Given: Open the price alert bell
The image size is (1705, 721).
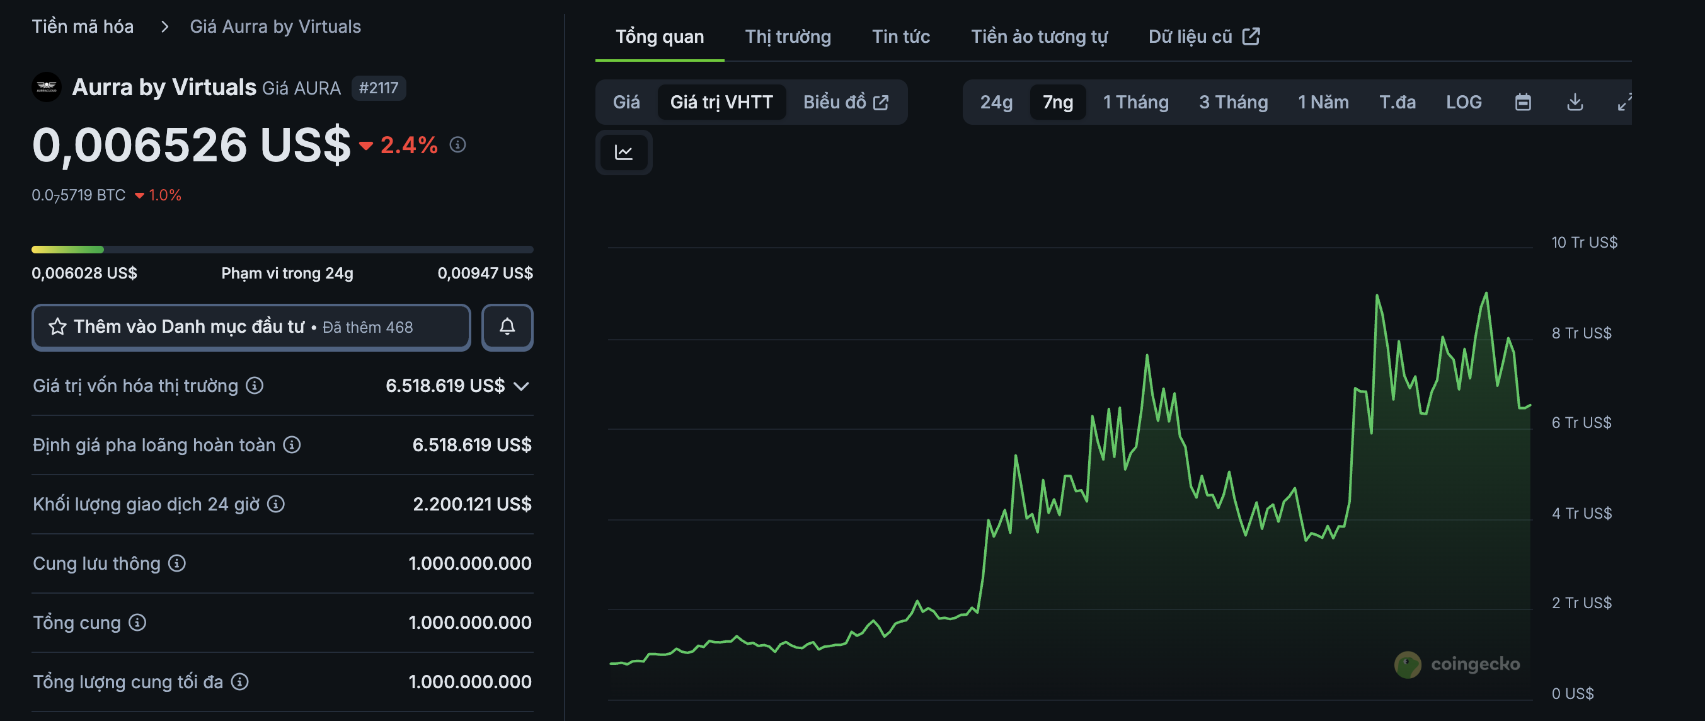Looking at the screenshot, I should (508, 327).
